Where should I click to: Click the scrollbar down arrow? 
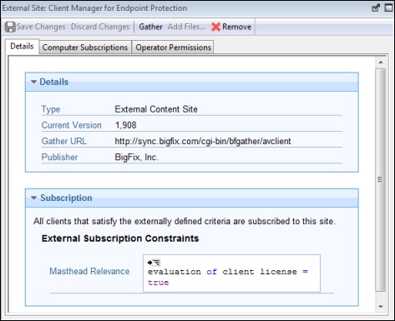point(381,307)
